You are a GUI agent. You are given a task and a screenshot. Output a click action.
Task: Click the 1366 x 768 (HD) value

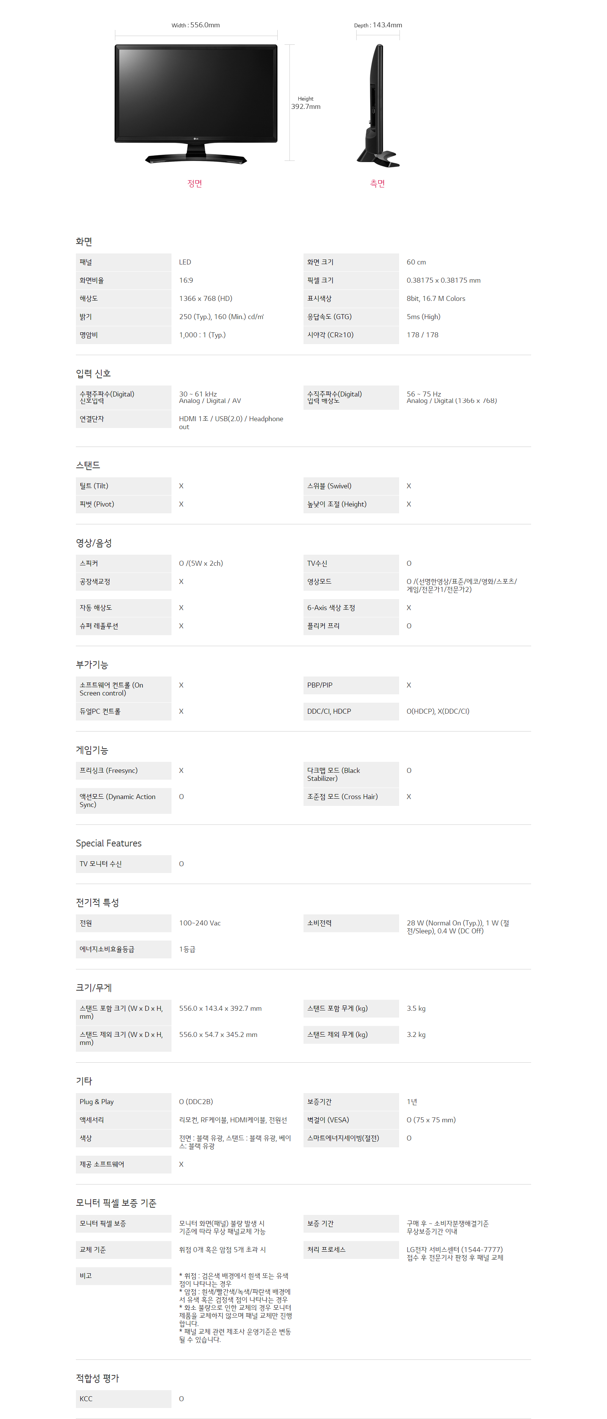point(206,299)
